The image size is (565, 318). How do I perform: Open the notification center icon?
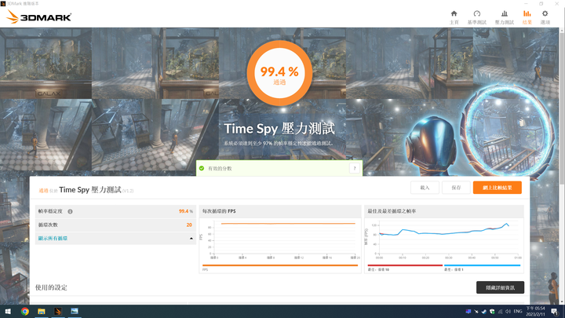click(554, 312)
